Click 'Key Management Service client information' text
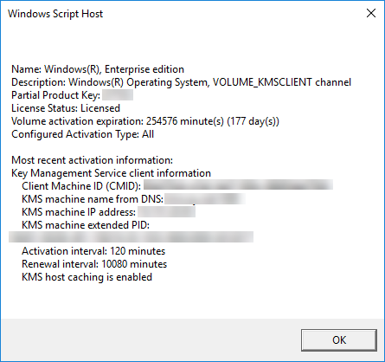Viewport: 385px width, 362px height. click(x=111, y=173)
